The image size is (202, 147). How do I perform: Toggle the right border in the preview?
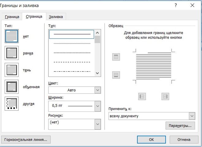165,96
